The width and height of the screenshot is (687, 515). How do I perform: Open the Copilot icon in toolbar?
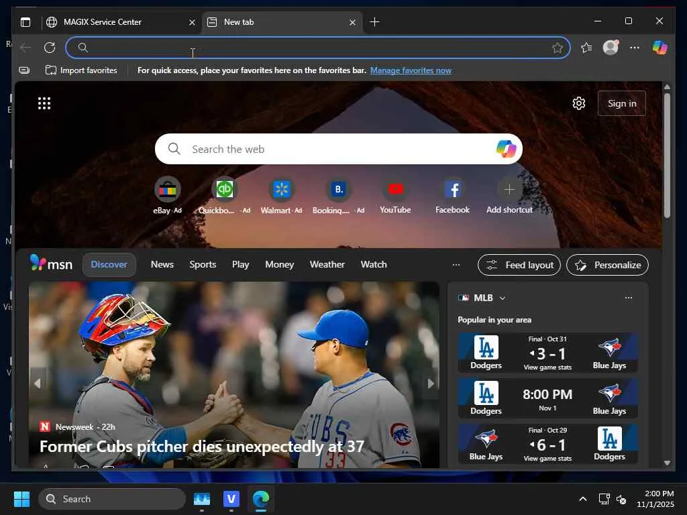[x=659, y=48]
